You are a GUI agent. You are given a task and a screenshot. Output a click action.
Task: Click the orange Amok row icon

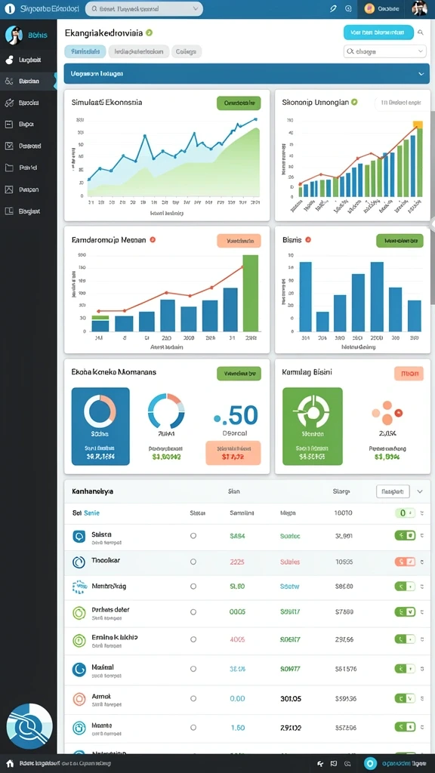pos(79,699)
